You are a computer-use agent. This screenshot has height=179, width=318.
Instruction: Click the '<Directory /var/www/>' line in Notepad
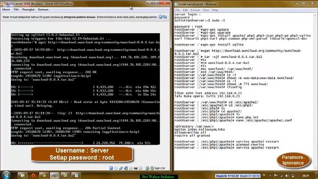click(x=194, y=126)
